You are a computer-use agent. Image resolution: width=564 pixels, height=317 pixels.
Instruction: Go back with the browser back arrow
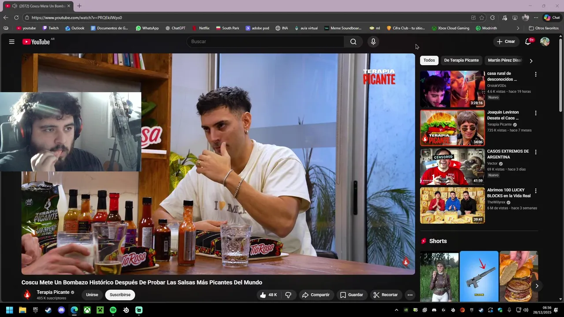5,18
